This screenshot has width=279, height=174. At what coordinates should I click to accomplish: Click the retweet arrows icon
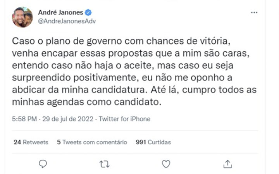pos(104,164)
